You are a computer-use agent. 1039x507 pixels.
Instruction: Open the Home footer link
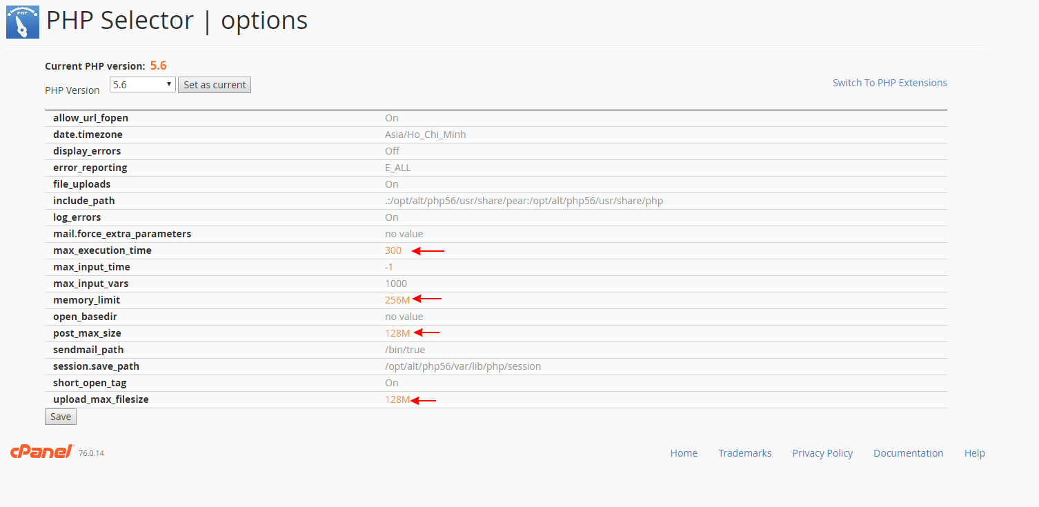[x=684, y=453]
